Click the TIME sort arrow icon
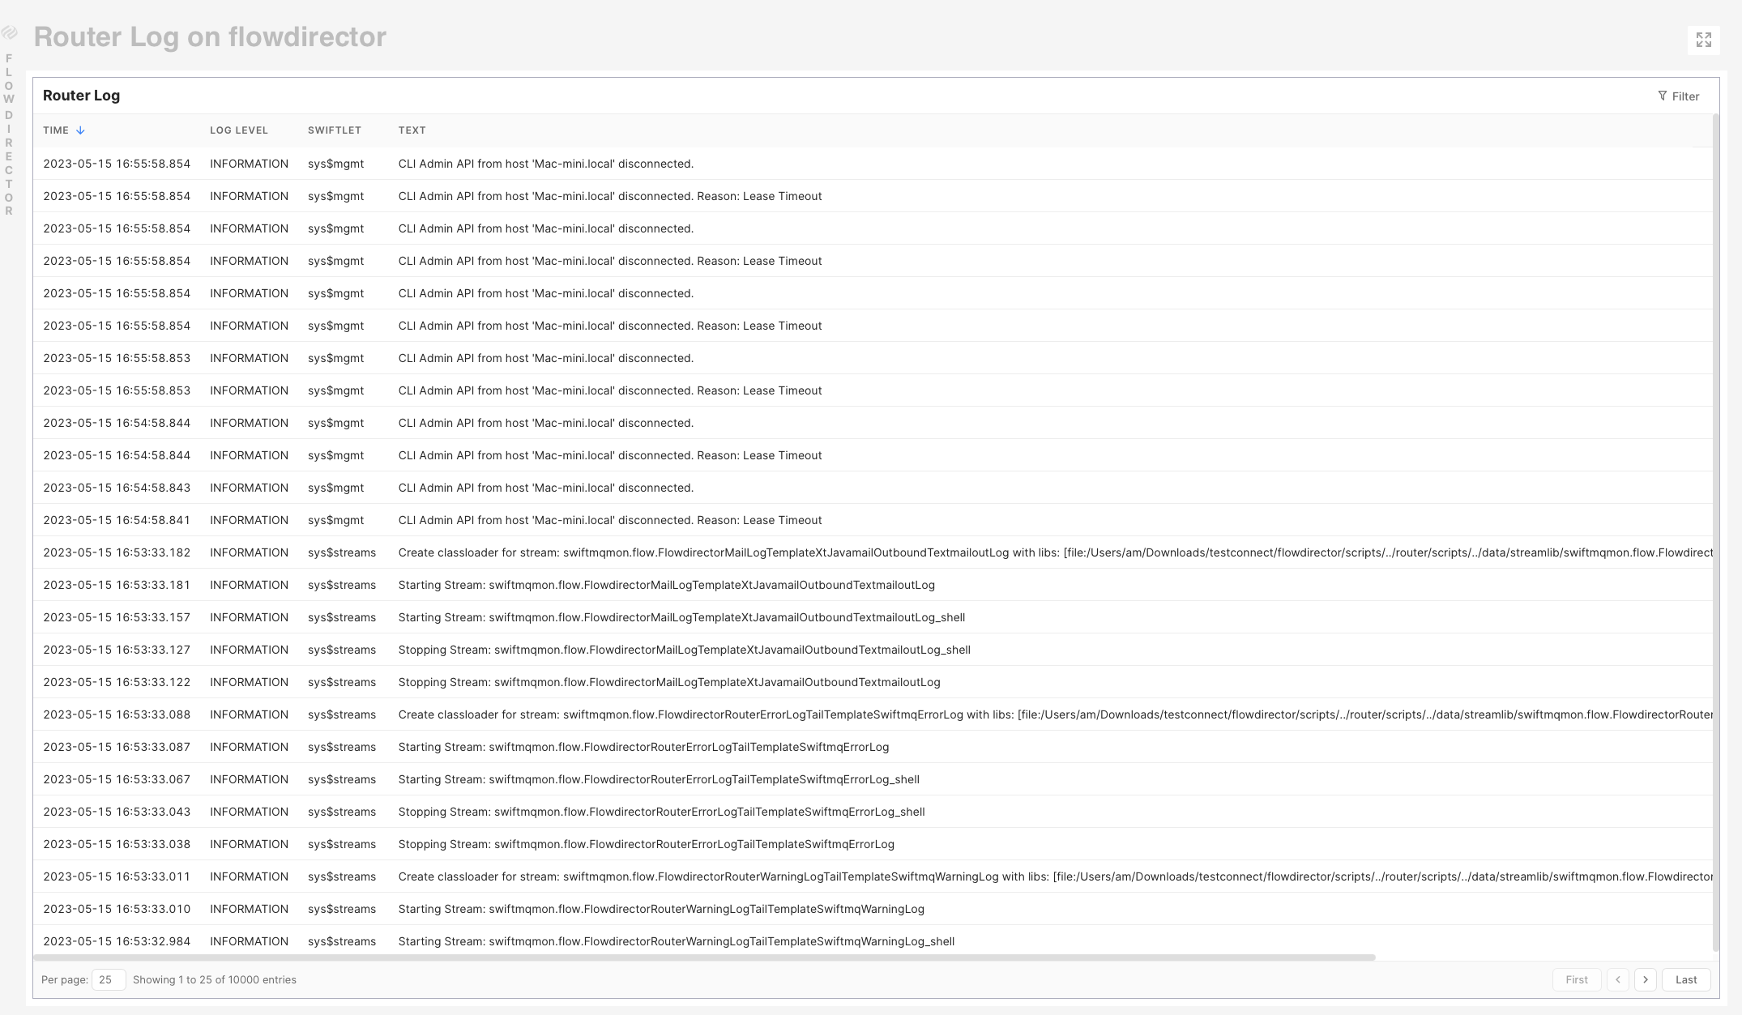Screen dimensions: 1742x1015 (80, 130)
